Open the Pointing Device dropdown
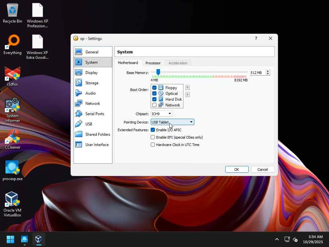 (172, 122)
